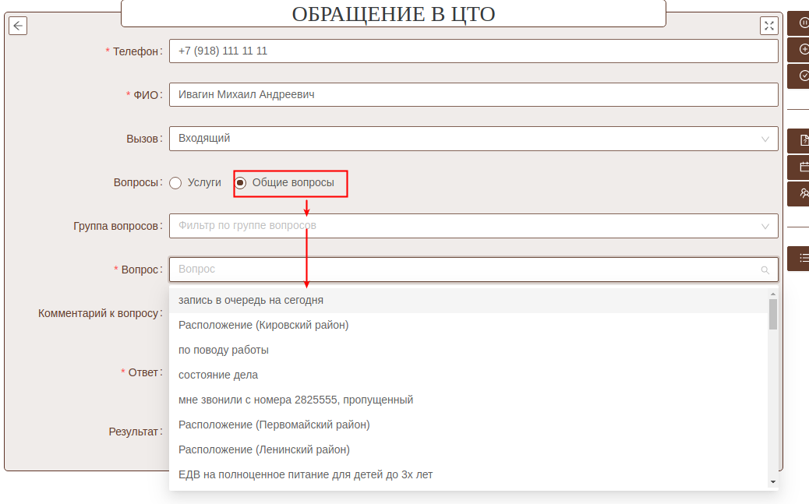Open the users group sidebar icon

[x=803, y=193]
